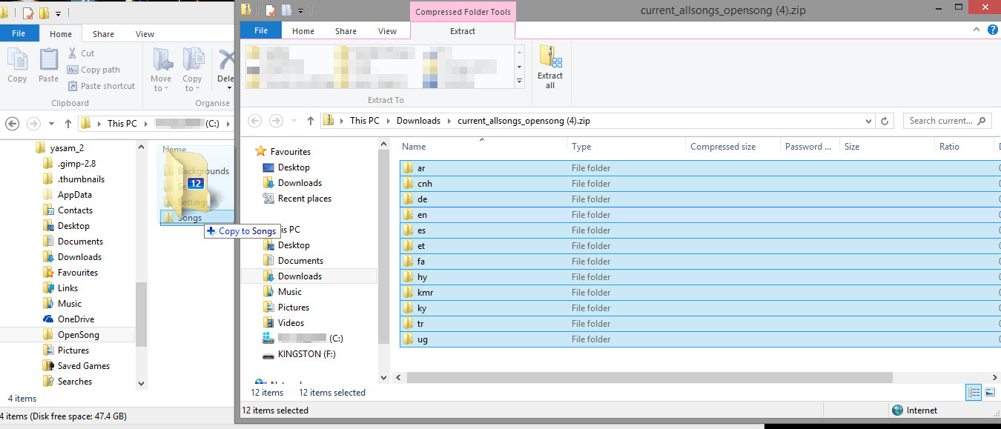Click the Paste icon in Clipboard group
This screenshot has width=1001, height=429.
tap(48, 65)
